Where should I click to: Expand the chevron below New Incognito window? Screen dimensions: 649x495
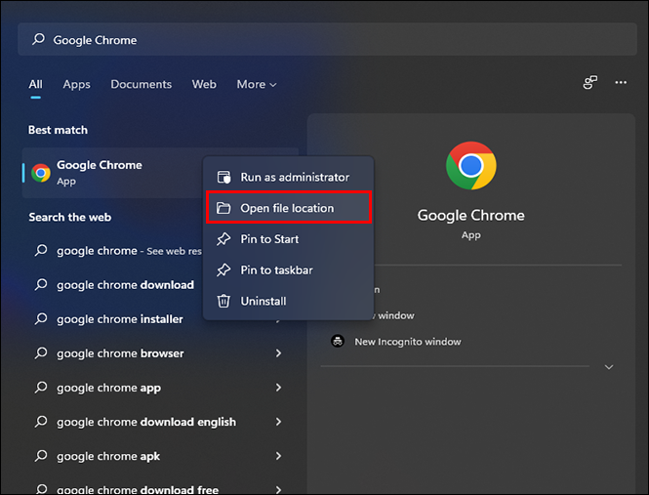pos(609,367)
